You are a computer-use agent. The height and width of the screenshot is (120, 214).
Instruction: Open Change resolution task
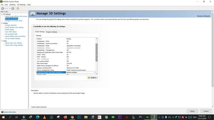(11, 25)
